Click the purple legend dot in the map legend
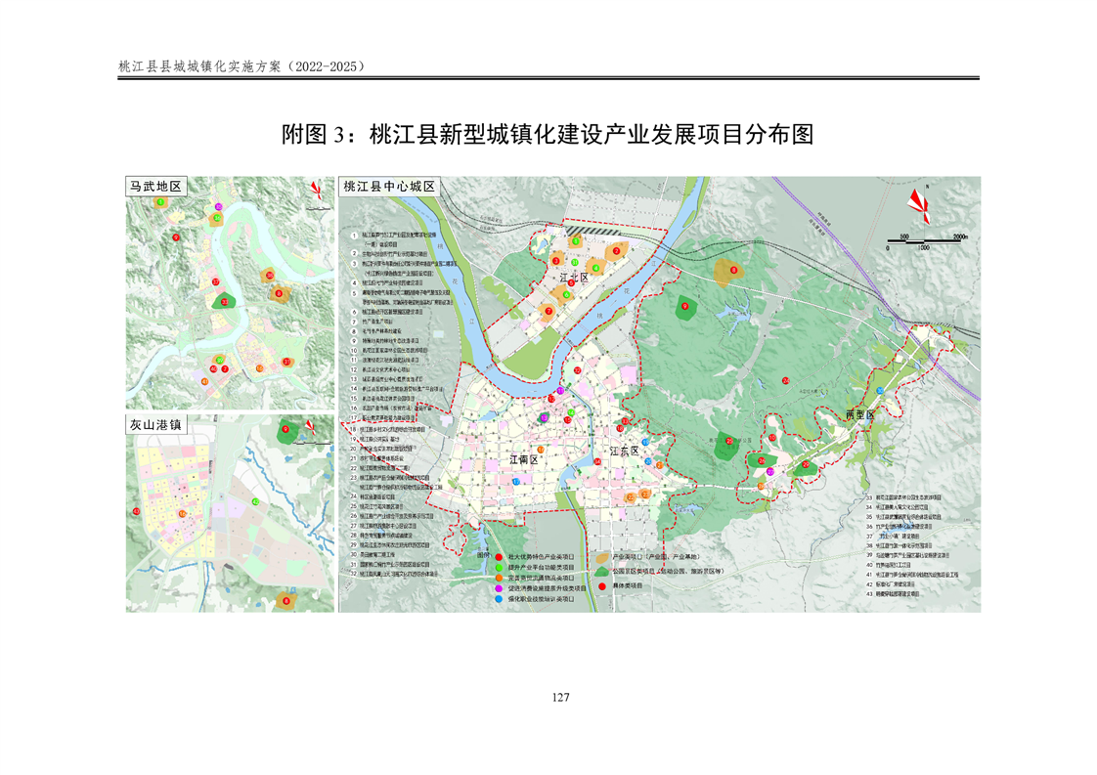Image resolution: width=1097 pixels, height=775 pixels. [x=500, y=588]
